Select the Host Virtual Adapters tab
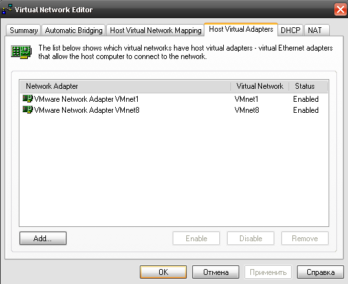The height and width of the screenshot is (284, 348). [241, 29]
